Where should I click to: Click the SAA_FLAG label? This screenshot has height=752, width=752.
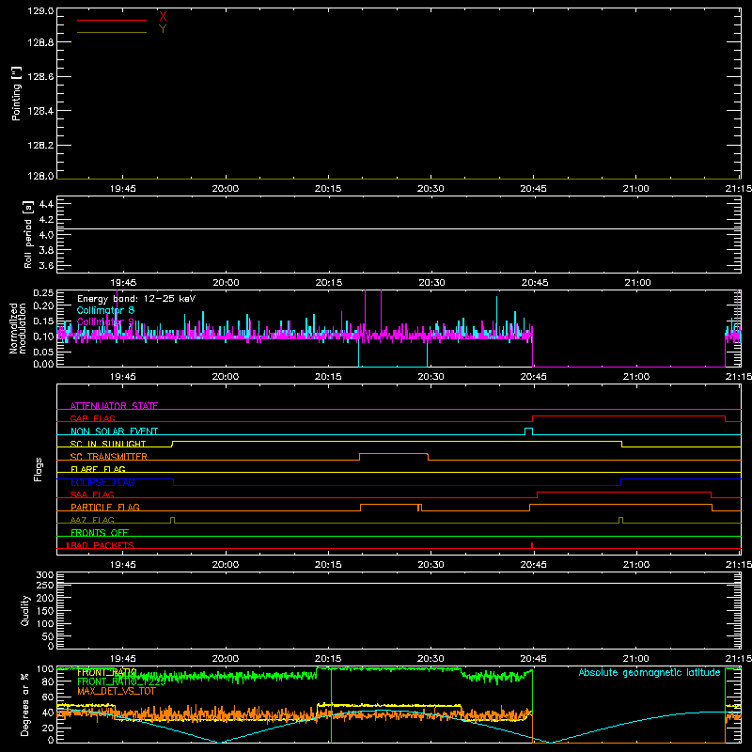tap(92, 494)
